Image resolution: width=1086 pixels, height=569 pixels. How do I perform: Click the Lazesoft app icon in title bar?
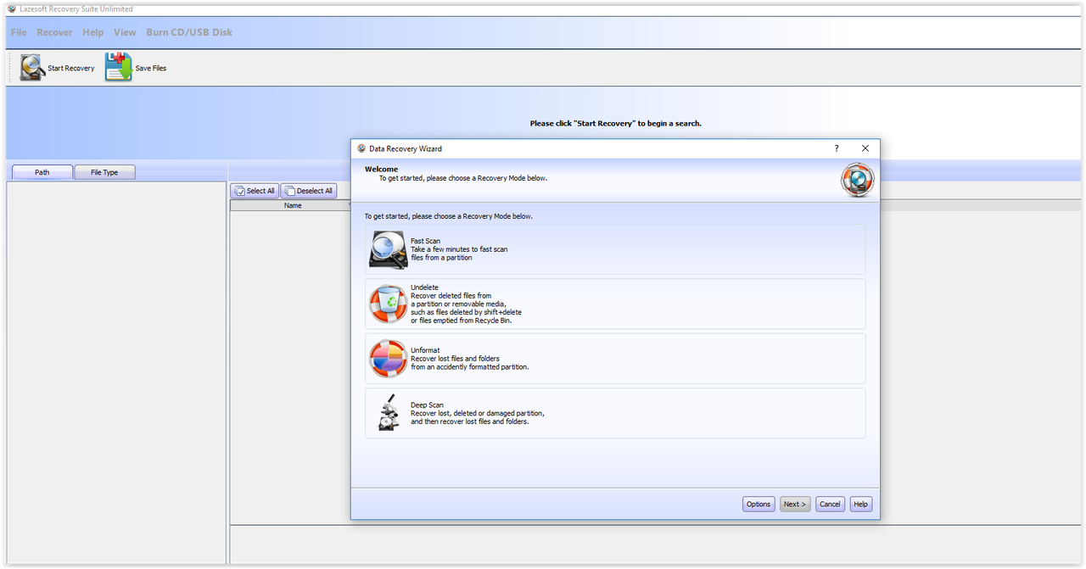[12, 9]
